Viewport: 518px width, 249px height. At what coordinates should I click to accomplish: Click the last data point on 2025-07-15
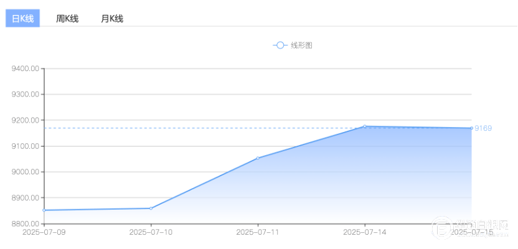[471, 128]
